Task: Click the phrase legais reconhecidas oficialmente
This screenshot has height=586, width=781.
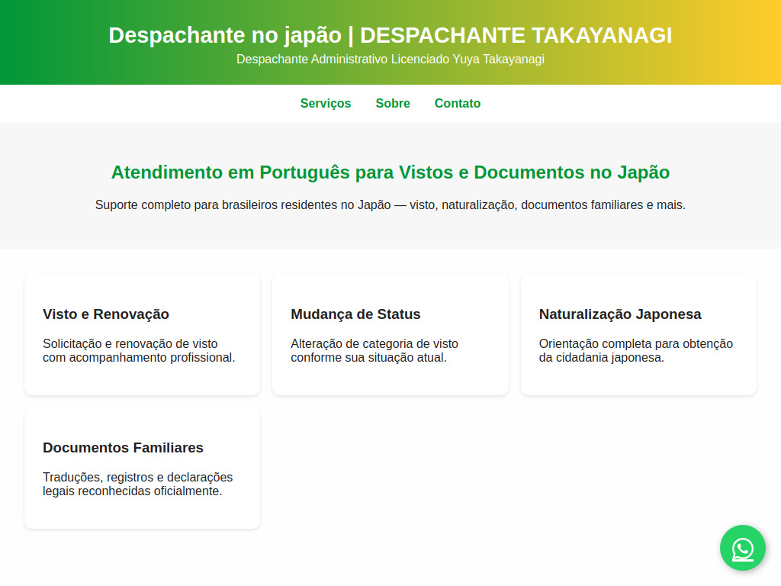Action: point(132,491)
